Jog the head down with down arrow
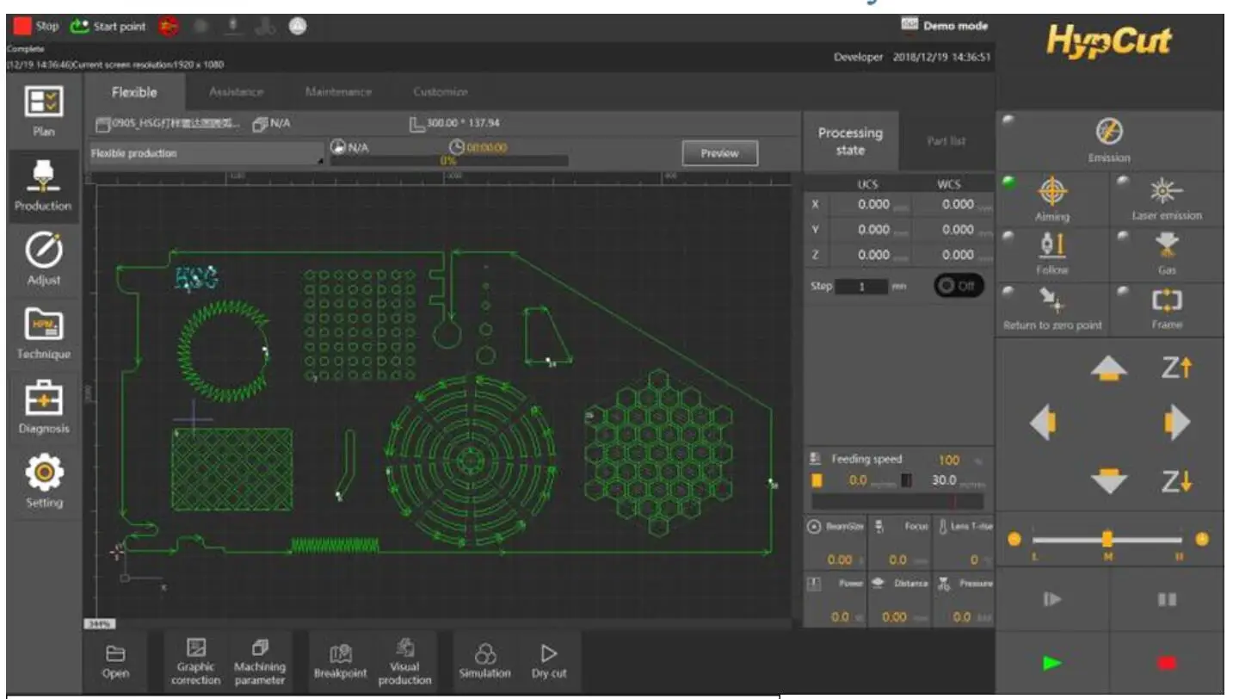This screenshot has width=1233, height=699. tap(1108, 479)
